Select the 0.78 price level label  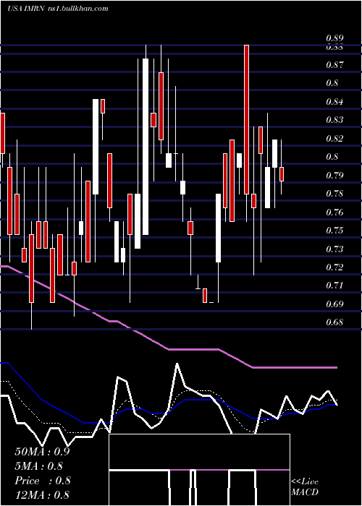click(334, 194)
